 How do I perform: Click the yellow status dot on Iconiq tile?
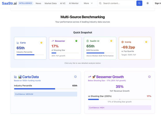pos(146,42)
